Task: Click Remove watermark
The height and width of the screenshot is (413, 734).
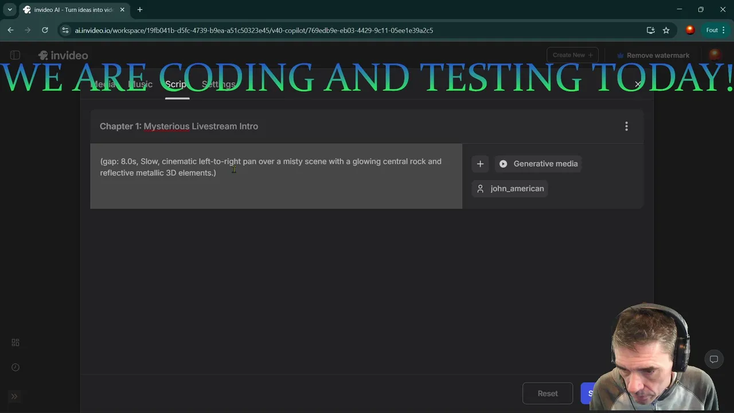Action: 653,56
